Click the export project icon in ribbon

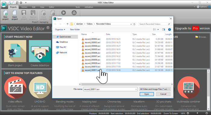click(x=74, y=13)
